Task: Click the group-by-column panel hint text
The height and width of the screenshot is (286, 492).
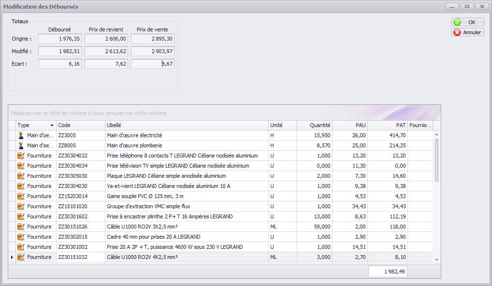Action: click(x=88, y=113)
